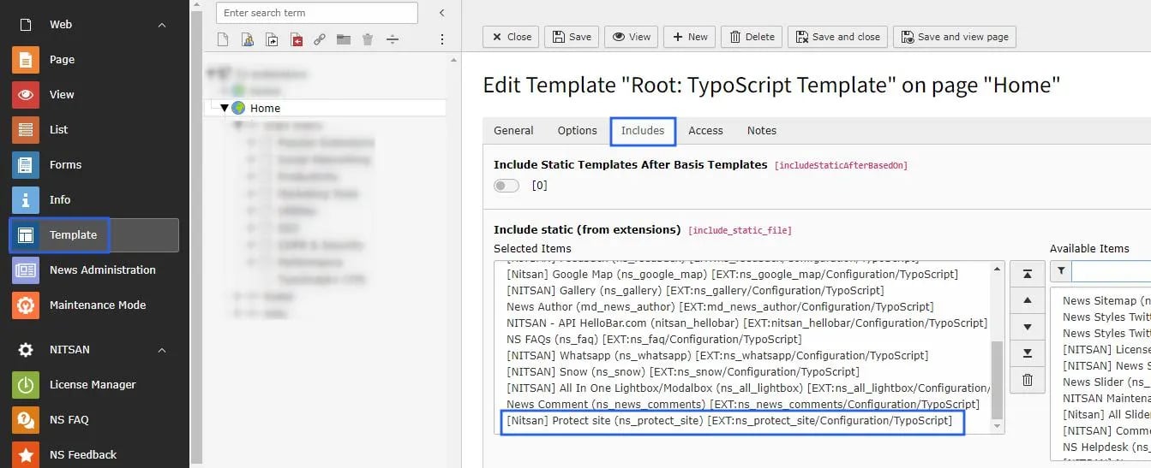Select the Includes tab

tap(643, 131)
